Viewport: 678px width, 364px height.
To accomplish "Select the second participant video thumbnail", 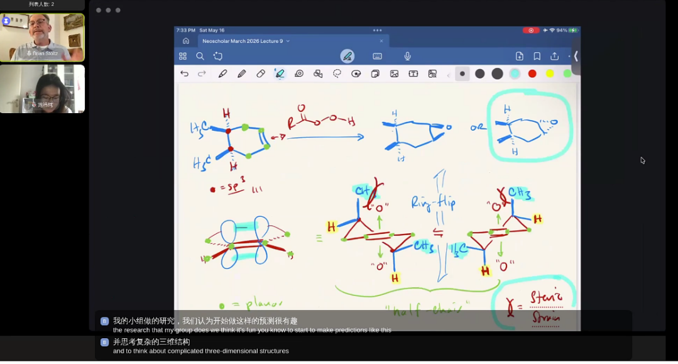I will pos(42,89).
